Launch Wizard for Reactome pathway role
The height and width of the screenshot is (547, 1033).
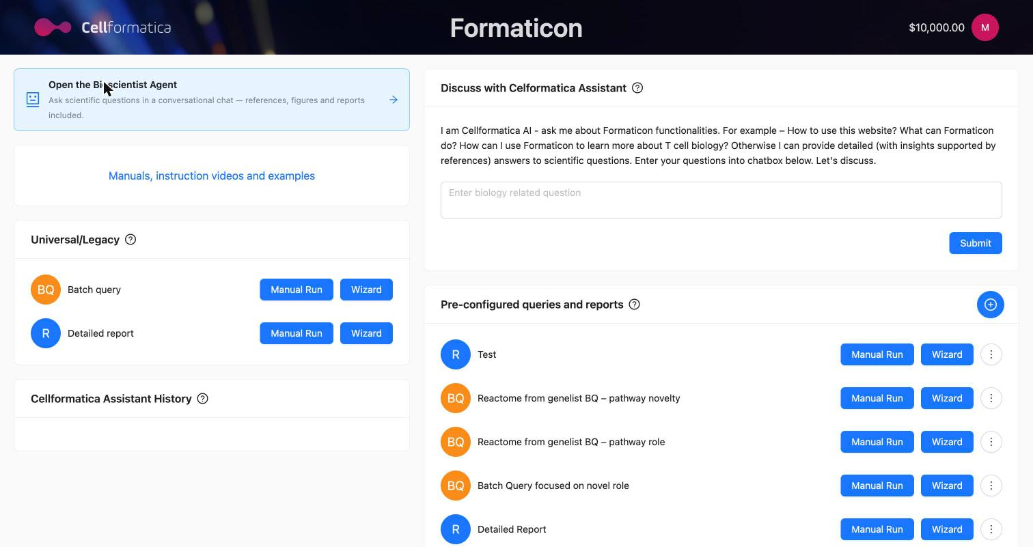(x=947, y=442)
